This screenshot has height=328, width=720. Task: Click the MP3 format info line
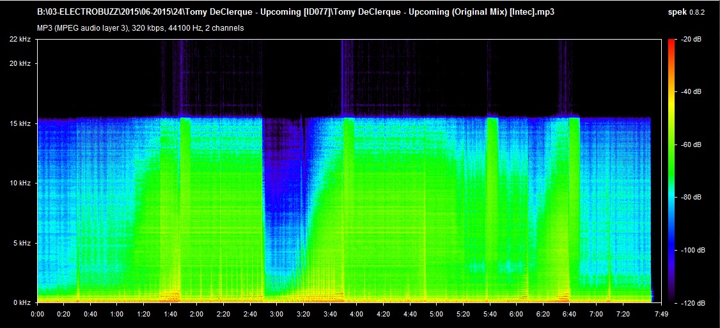[141, 28]
